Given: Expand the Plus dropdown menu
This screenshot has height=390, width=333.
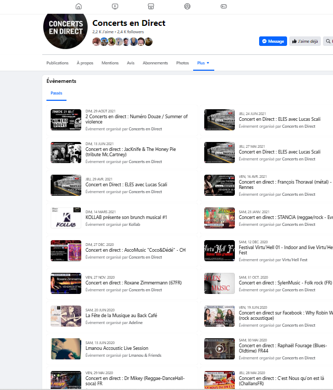Looking at the screenshot, I should point(203,63).
